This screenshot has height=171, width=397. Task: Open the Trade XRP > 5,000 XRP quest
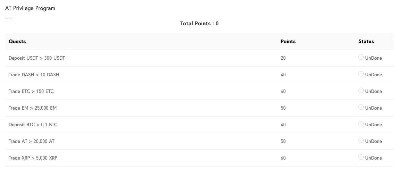(x=33, y=158)
